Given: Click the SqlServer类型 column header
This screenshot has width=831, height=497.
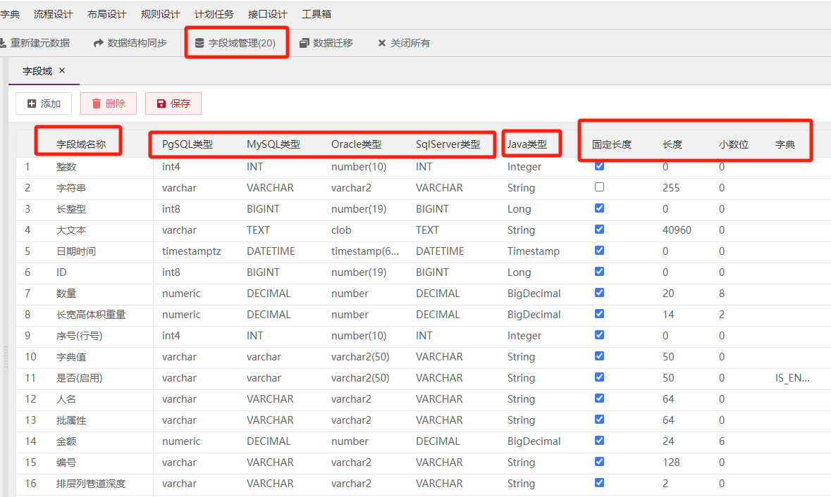Looking at the screenshot, I should (x=448, y=144).
